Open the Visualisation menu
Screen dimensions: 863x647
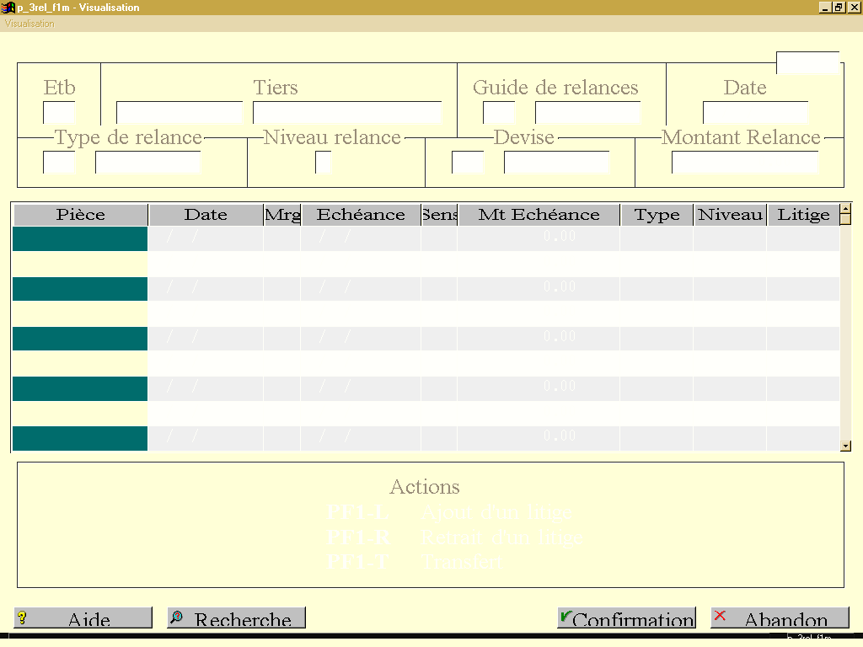tap(29, 24)
